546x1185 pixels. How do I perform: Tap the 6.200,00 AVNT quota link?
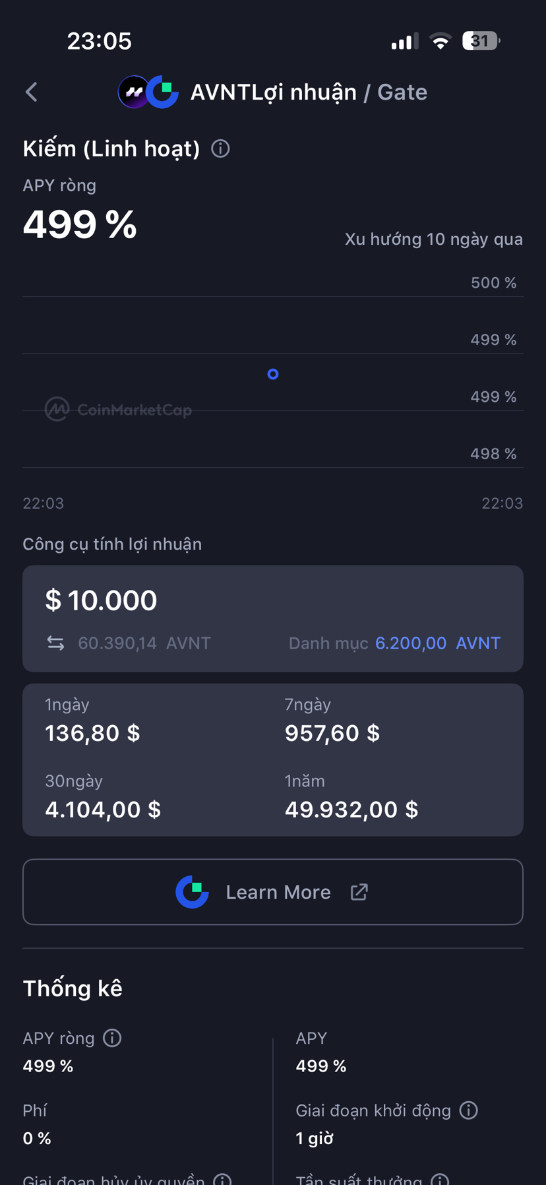[438, 643]
